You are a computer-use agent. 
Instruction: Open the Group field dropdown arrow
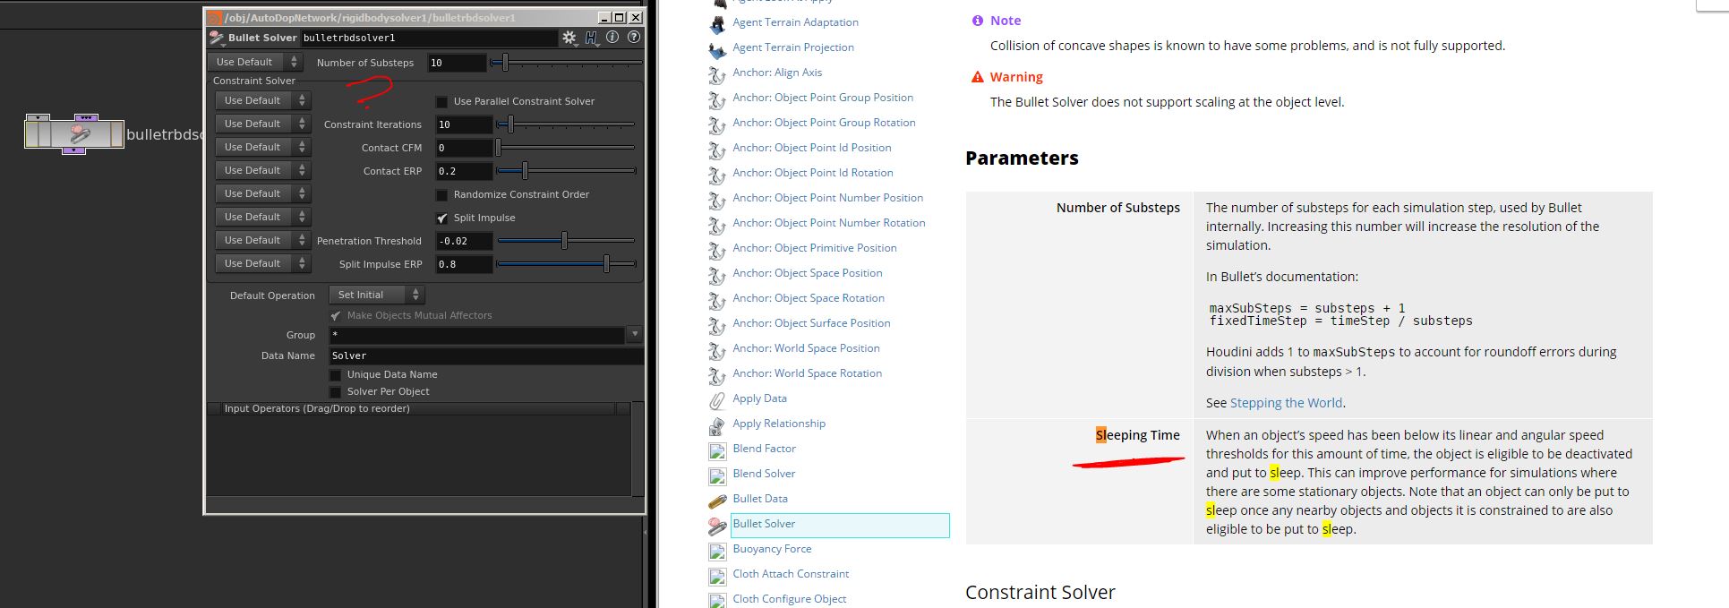coord(635,334)
